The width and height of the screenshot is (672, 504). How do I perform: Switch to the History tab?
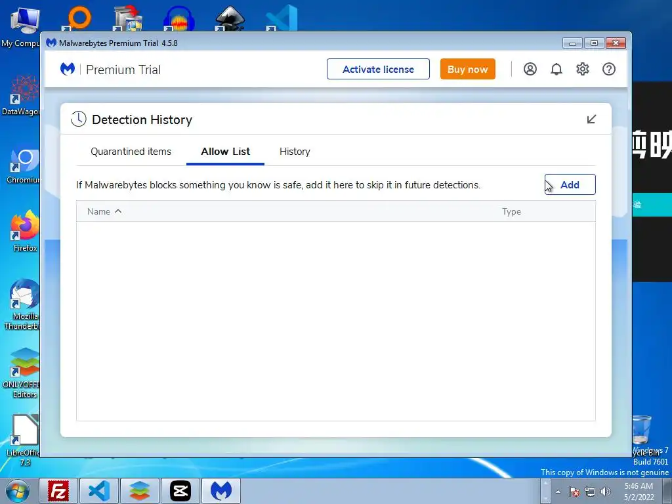(x=295, y=152)
